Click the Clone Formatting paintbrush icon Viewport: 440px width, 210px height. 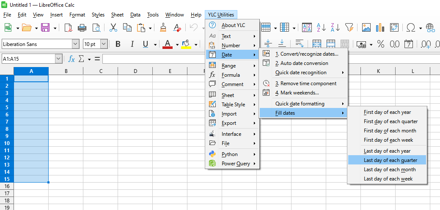[x=163, y=28]
